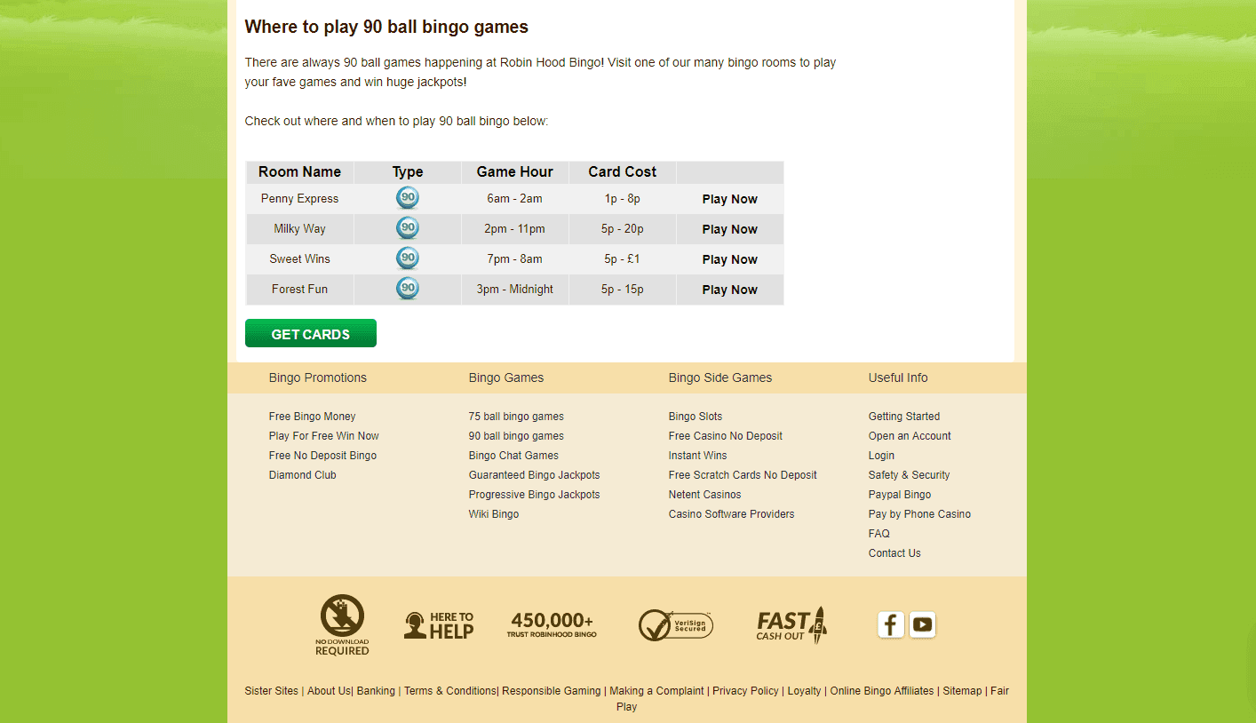Click the Card Cost column header
This screenshot has height=723, width=1256.
623,172
